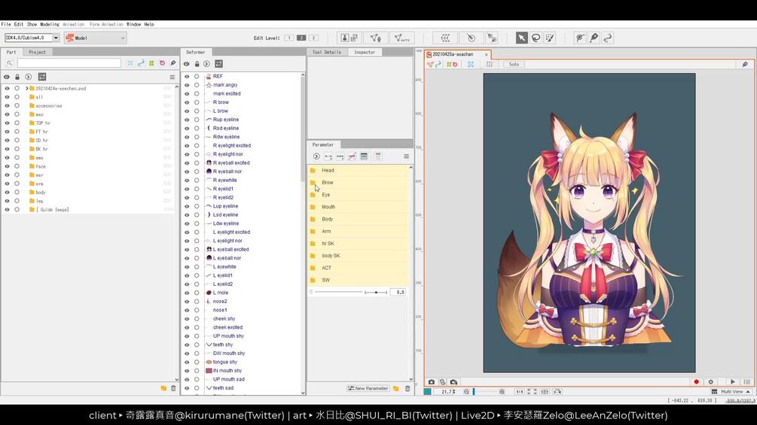
Task: Hide the REF deformer via its eye
Action: (187, 76)
